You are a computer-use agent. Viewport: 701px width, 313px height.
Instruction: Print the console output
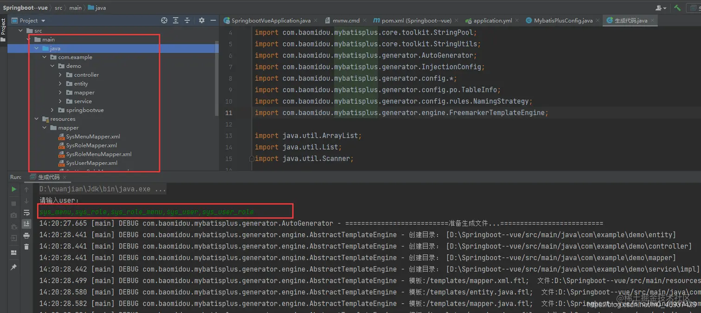pos(26,236)
